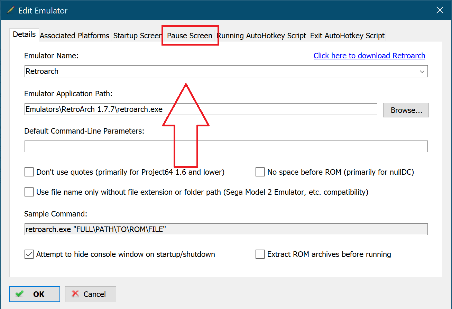The image size is (452, 309).
Task: Click the Sample Command label
Action: click(56, 214)
